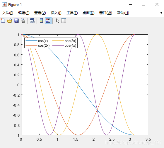Click the y-axis tick label 0.2
This screenshot has height=148, width=164.
pyautogui.click(x=17, y=75)
